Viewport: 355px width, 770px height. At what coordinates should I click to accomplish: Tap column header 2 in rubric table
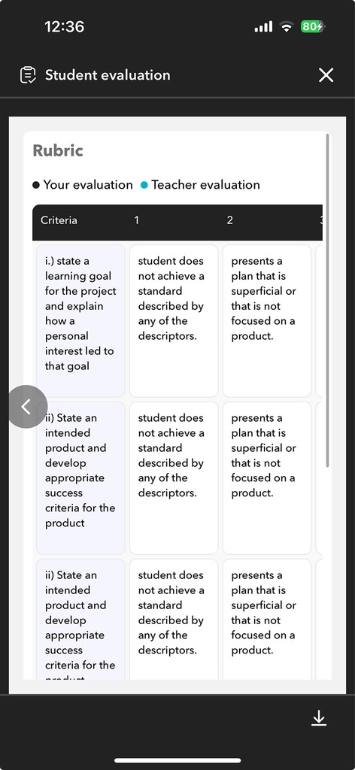[x=230, y=220]
